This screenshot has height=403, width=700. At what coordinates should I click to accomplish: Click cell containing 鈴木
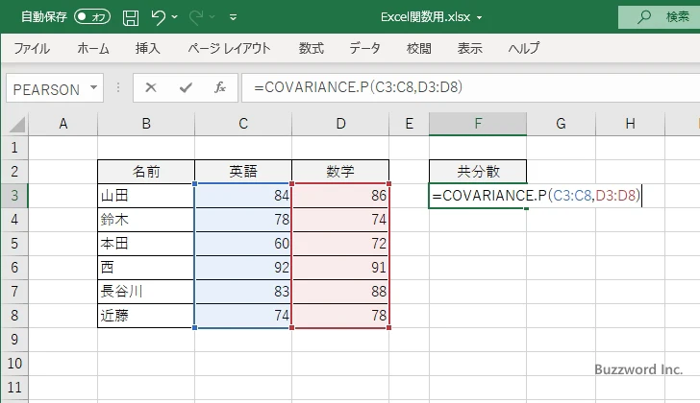146,220
